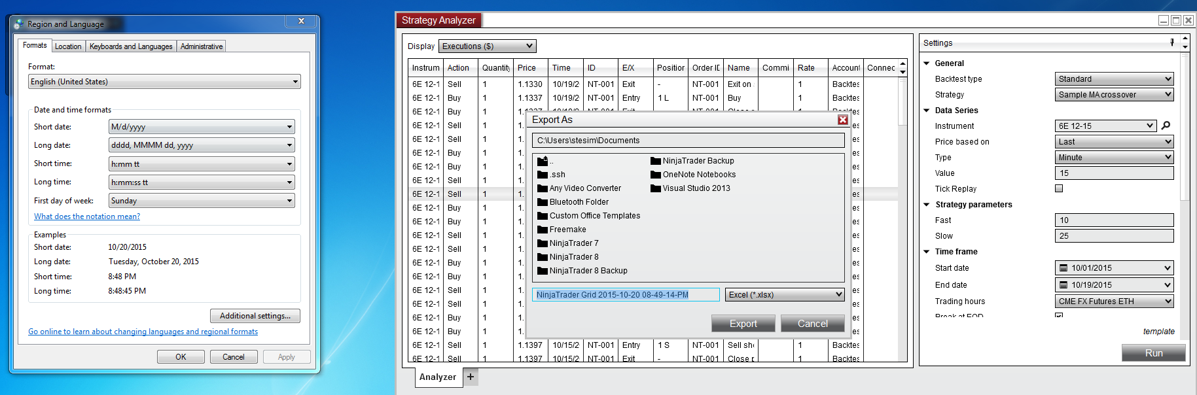The image size is (1197, 395).
Task: Open the Trading hours dropdown
Action: (x=1114, y=301)
